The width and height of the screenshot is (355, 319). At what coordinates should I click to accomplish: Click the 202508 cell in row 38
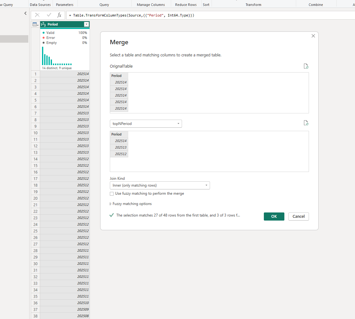point(65,316)
